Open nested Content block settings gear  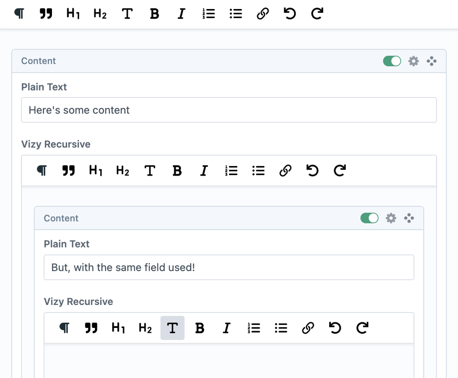391,218
